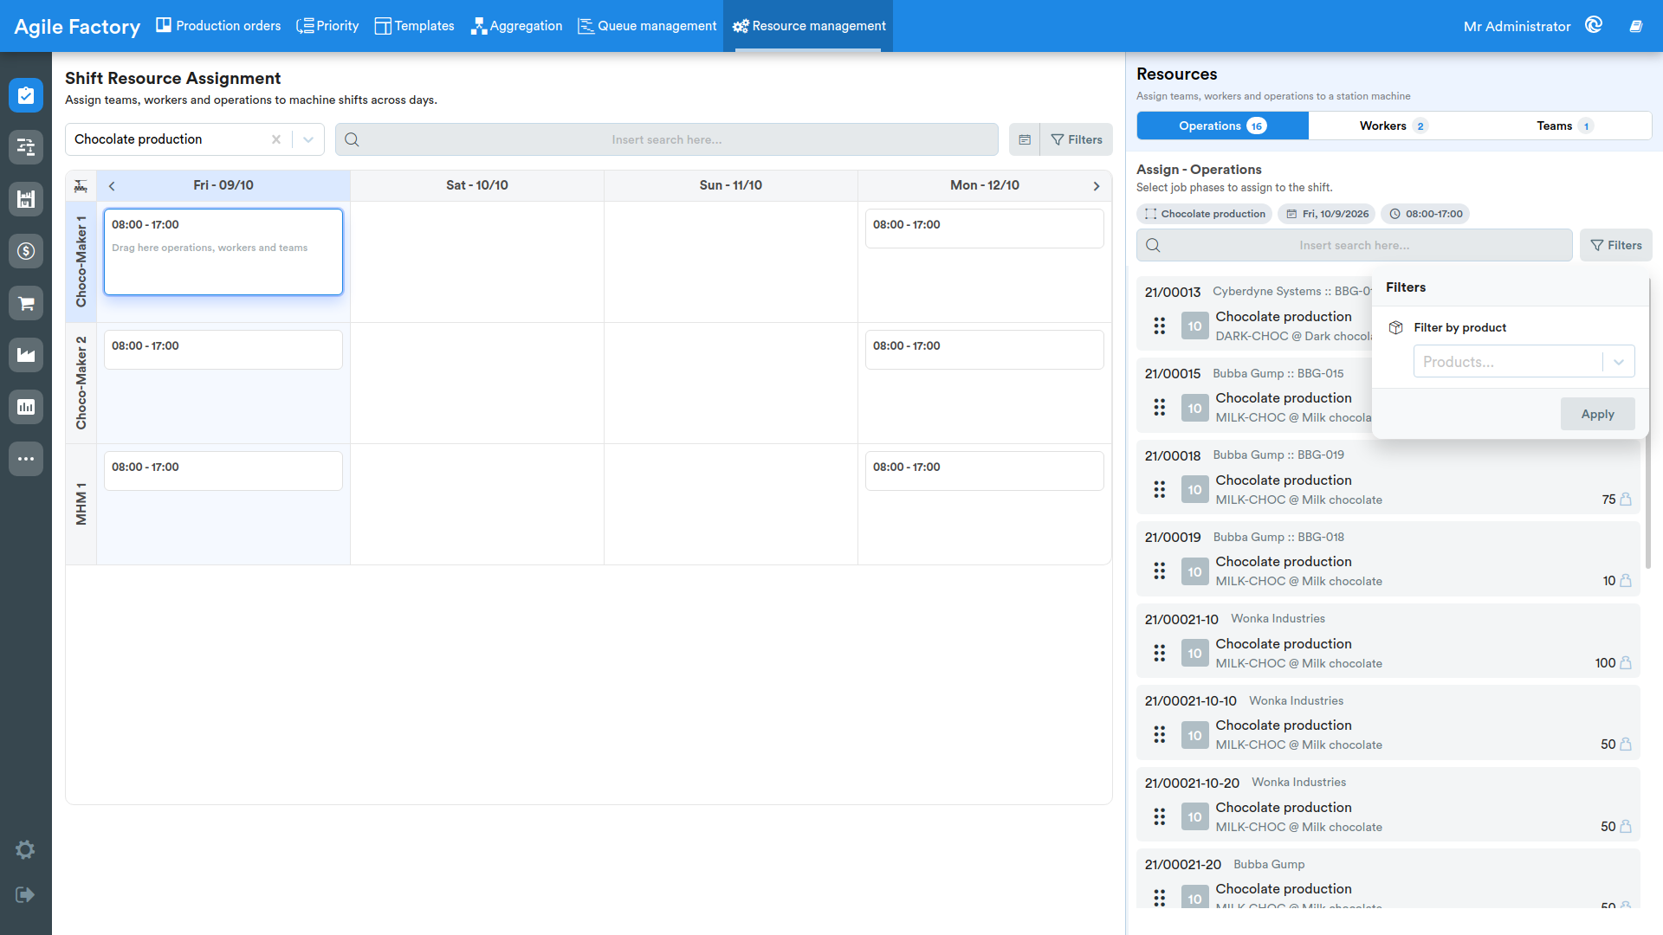Open the dollar costs sidebar icon
This screenshot has height=935, width=1663.
pyautogui.click(x=26, y=251)
